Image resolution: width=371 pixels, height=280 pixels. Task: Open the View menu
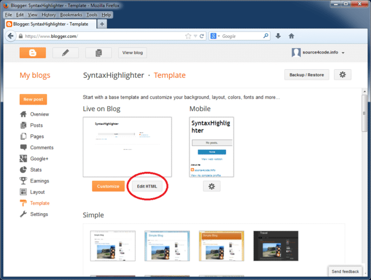click(32, 15)
